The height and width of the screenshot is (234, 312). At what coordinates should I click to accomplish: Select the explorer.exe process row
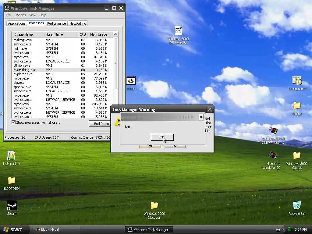60,74
